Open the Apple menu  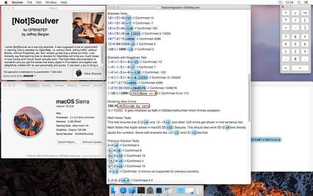tap(6, 3)
